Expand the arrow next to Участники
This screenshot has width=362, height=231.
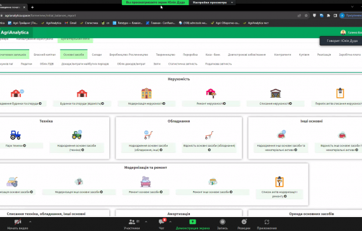(146, 221)
